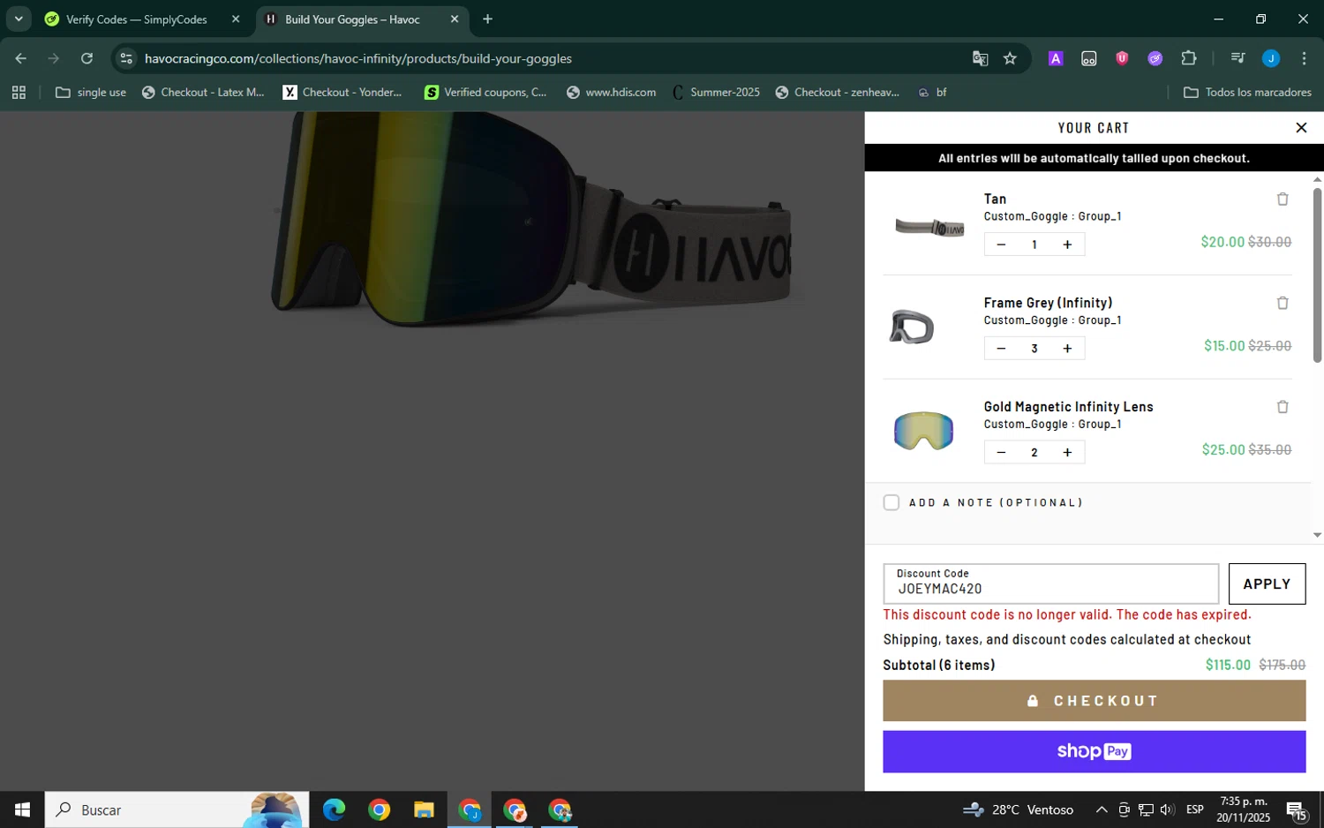Click the Discount Code input field
The height and width of the screenshot is (828, 1324).
1050,583
